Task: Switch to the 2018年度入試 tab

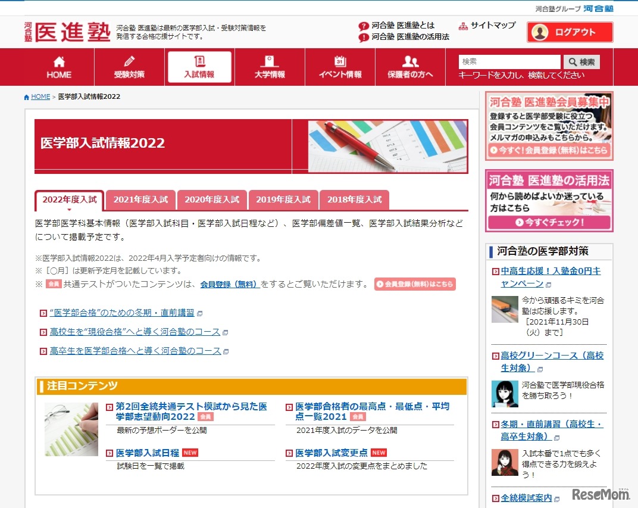Action: [354, 200]
